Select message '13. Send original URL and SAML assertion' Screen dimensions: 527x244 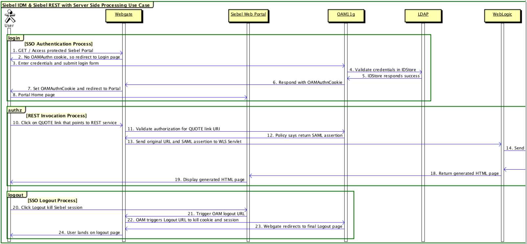185,141
